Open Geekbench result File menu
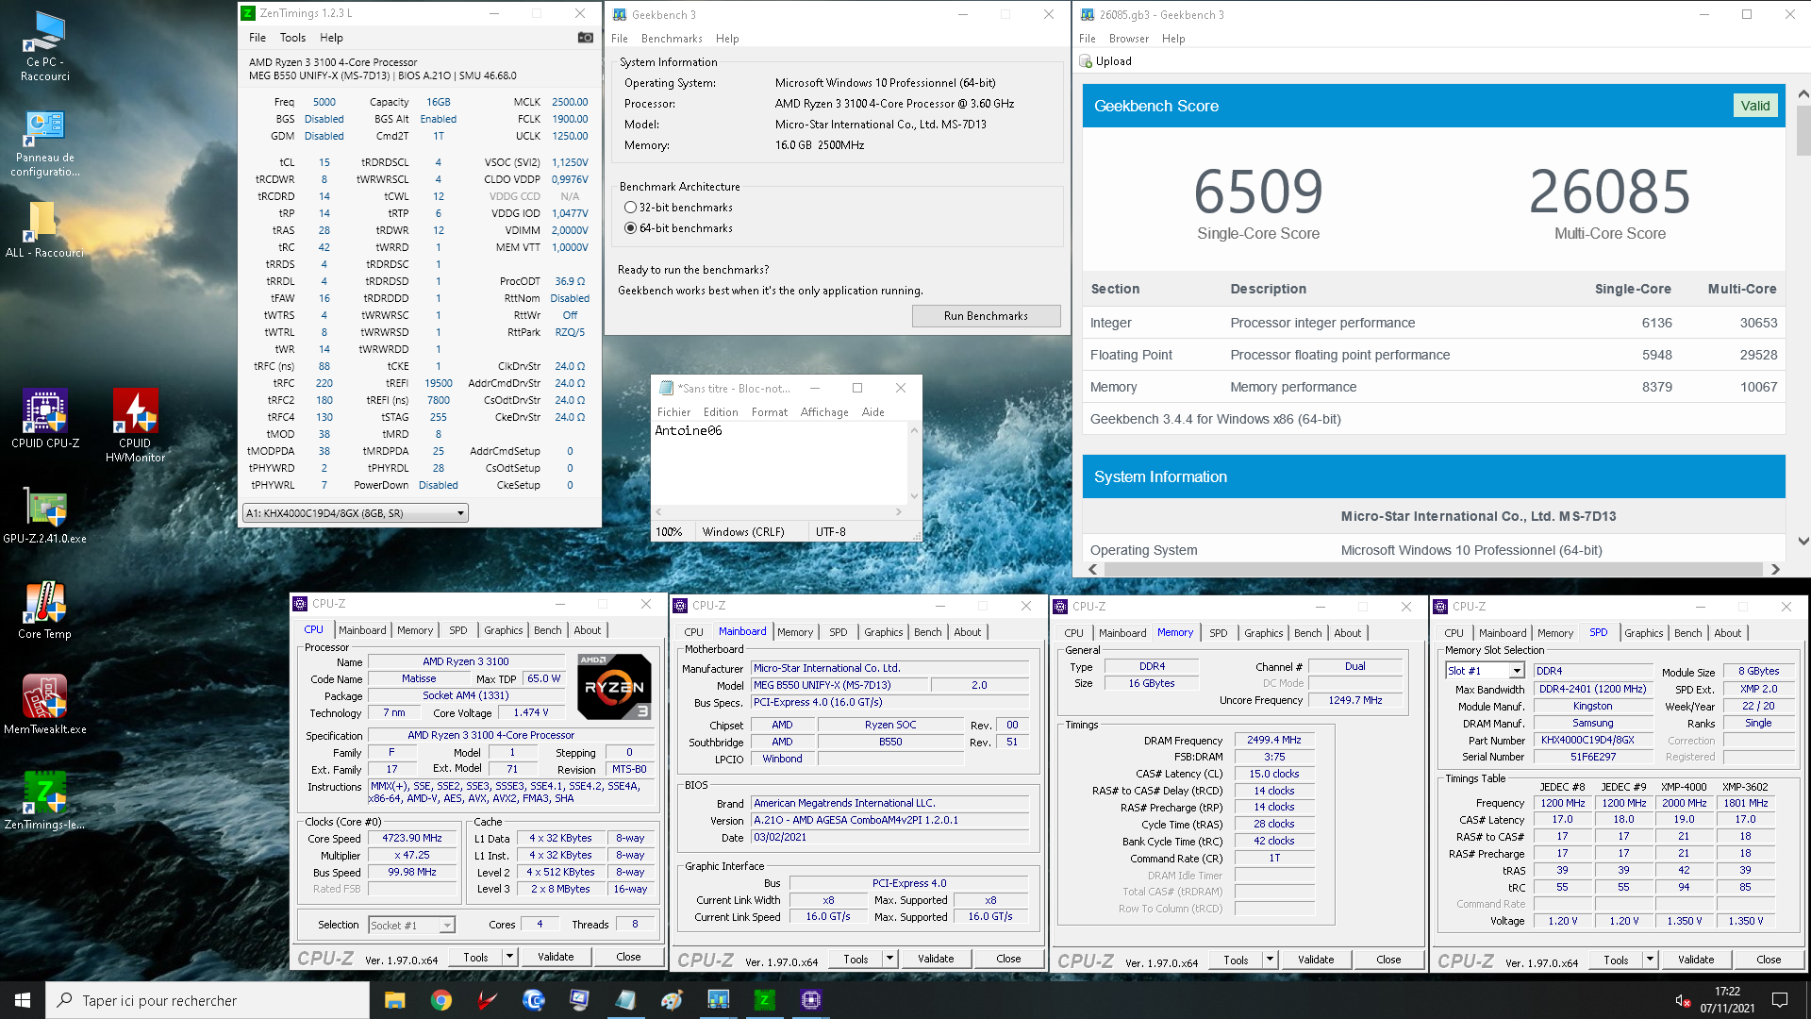 click(x=1088, y=39)
